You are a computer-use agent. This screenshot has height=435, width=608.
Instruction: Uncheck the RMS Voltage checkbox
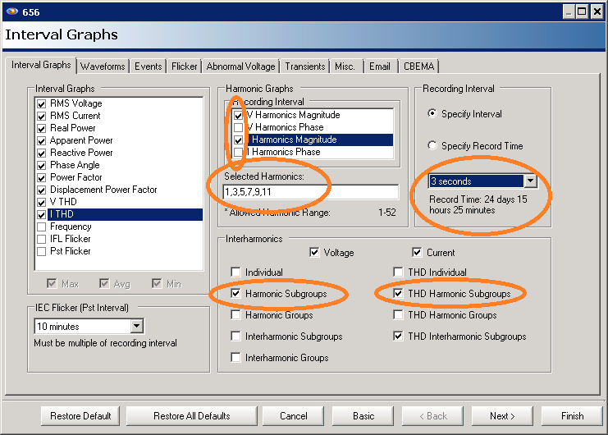(x=42, y=103)
